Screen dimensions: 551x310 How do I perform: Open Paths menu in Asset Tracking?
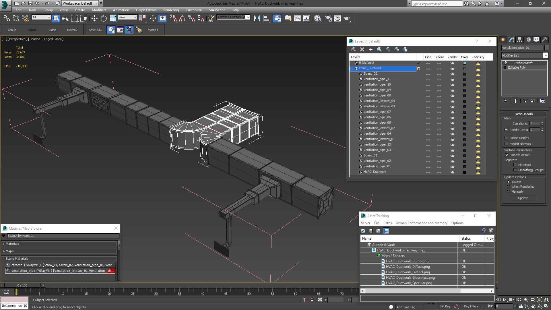click(387, 223)
